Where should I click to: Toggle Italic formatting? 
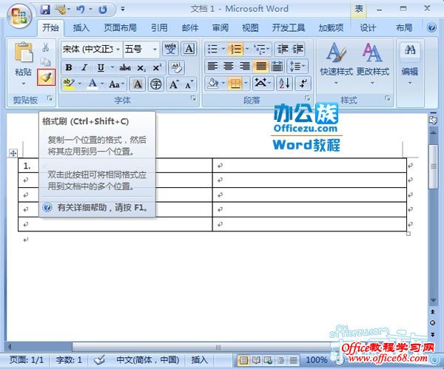84,67
